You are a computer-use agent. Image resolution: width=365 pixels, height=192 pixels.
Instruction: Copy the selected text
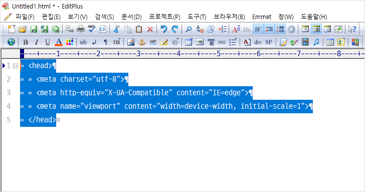click(128, 29)
